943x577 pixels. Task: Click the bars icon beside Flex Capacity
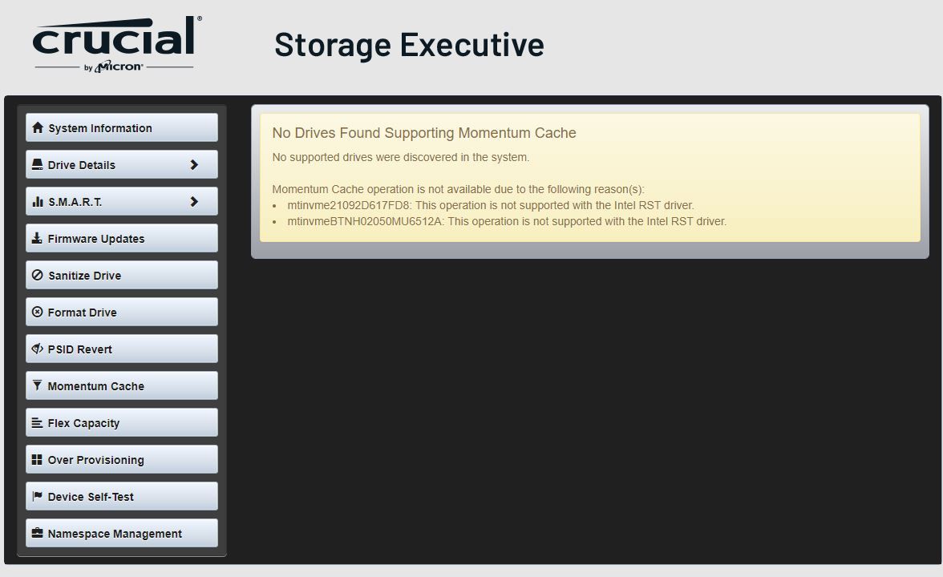coord(37,423)
